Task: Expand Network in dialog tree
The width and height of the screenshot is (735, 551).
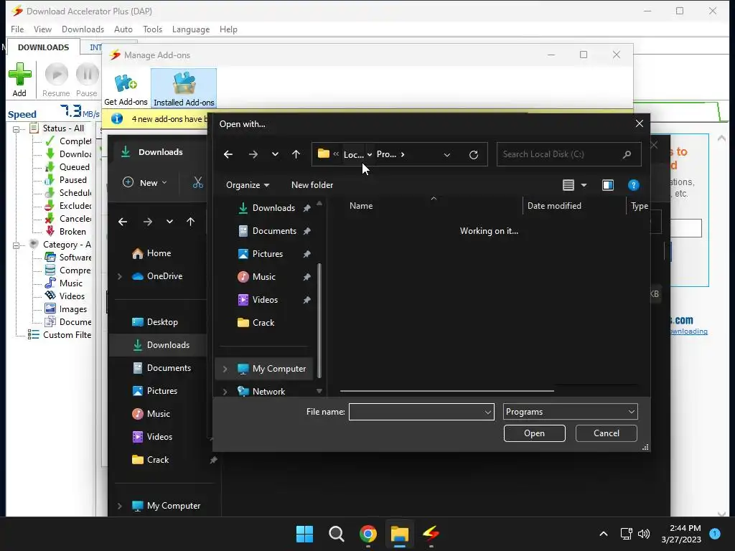Action: pyautogui.click(x=225, y=392)
